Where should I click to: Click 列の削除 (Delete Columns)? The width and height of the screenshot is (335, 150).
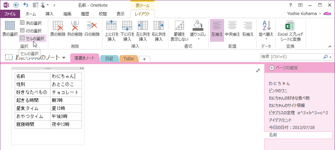[x=75, y=29]
